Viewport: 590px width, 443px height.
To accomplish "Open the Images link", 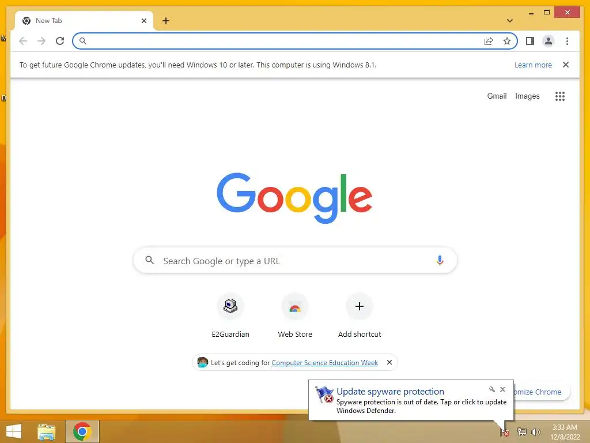I will (527, 96).
